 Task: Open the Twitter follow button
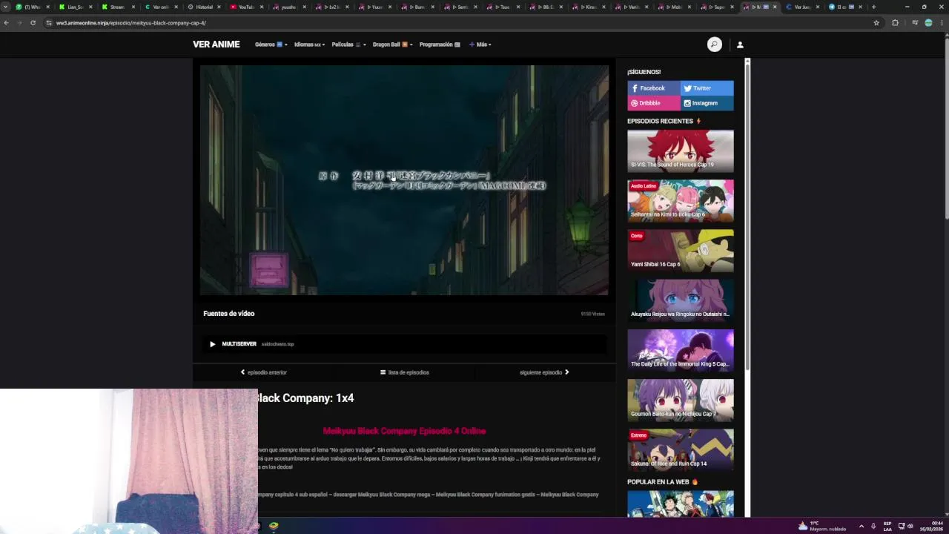(707, 88)
